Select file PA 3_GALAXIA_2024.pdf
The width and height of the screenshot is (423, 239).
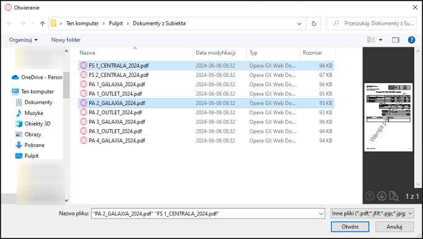[206, 122]
